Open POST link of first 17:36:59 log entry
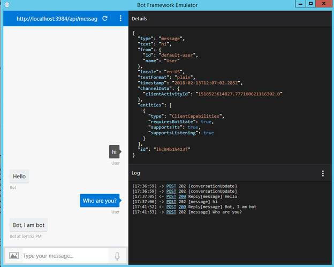 [x=171, y=186]
